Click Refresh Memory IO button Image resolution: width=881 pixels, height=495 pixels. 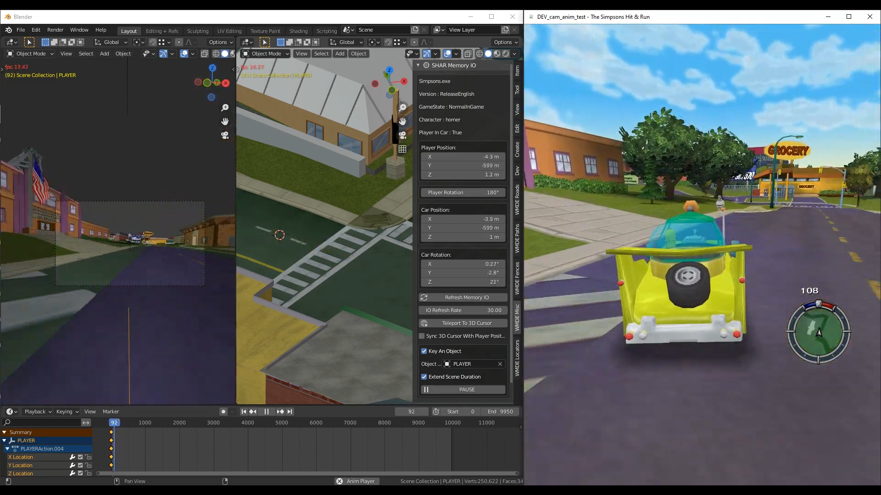point(463,297)
